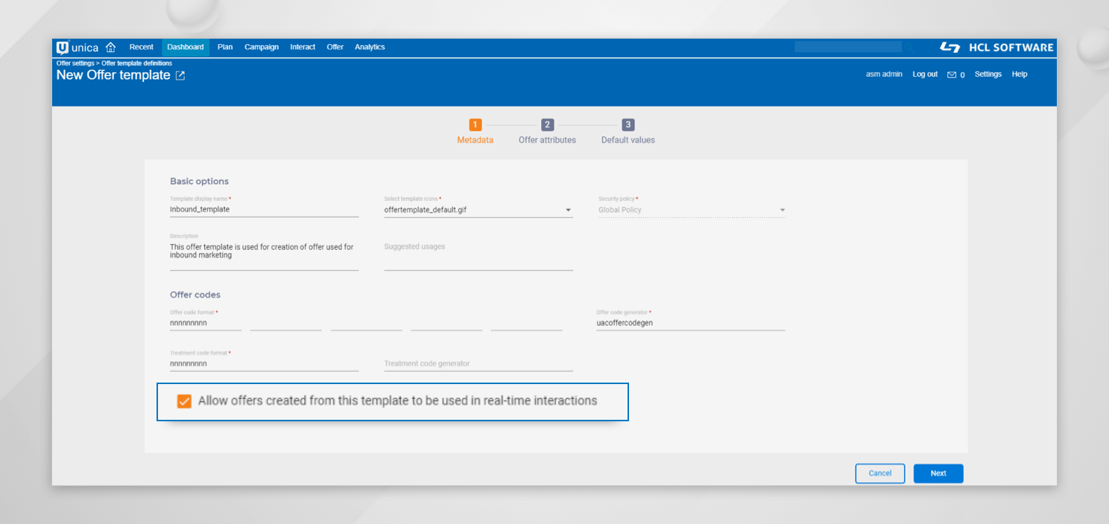This screenshot has height=524, width=1109.
Task: Open the Select template icons dropdown
Action: pos(568,209)
